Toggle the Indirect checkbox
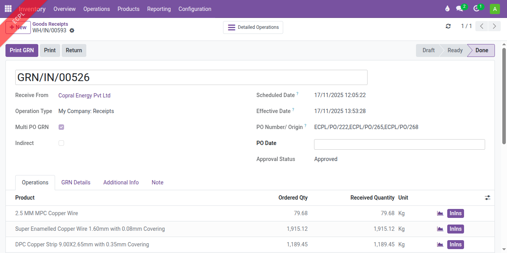This screenshot has height=253, width=507. coord(61,143)
